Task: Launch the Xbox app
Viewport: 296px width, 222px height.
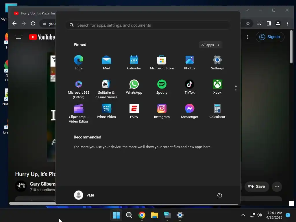Action: coord(217,87)
